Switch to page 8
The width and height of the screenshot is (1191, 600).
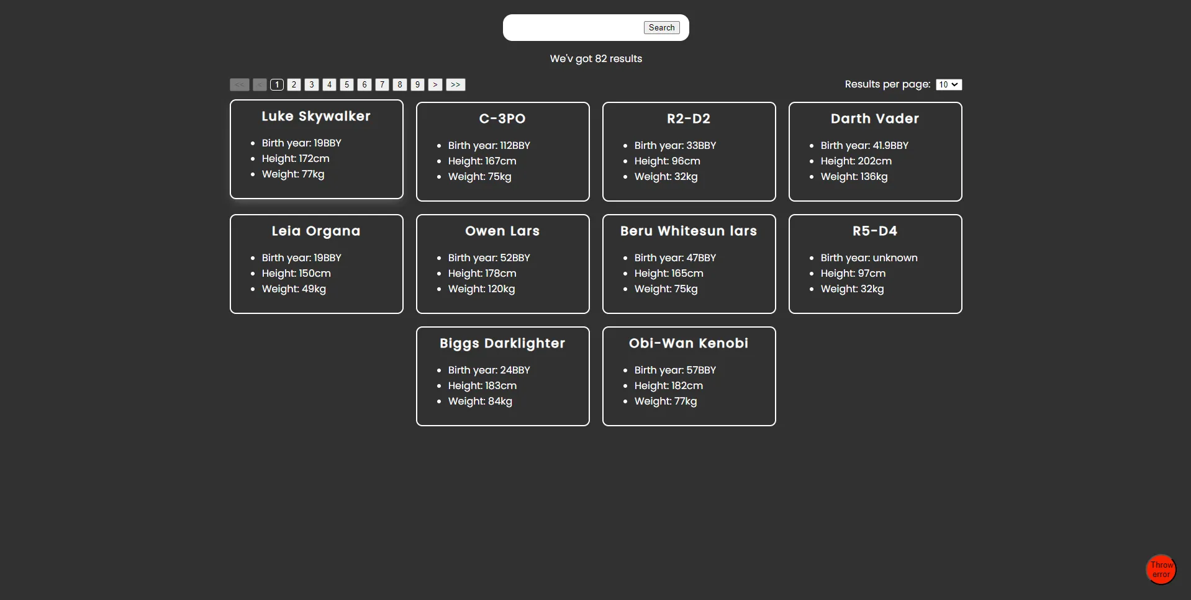pos(400,84)
